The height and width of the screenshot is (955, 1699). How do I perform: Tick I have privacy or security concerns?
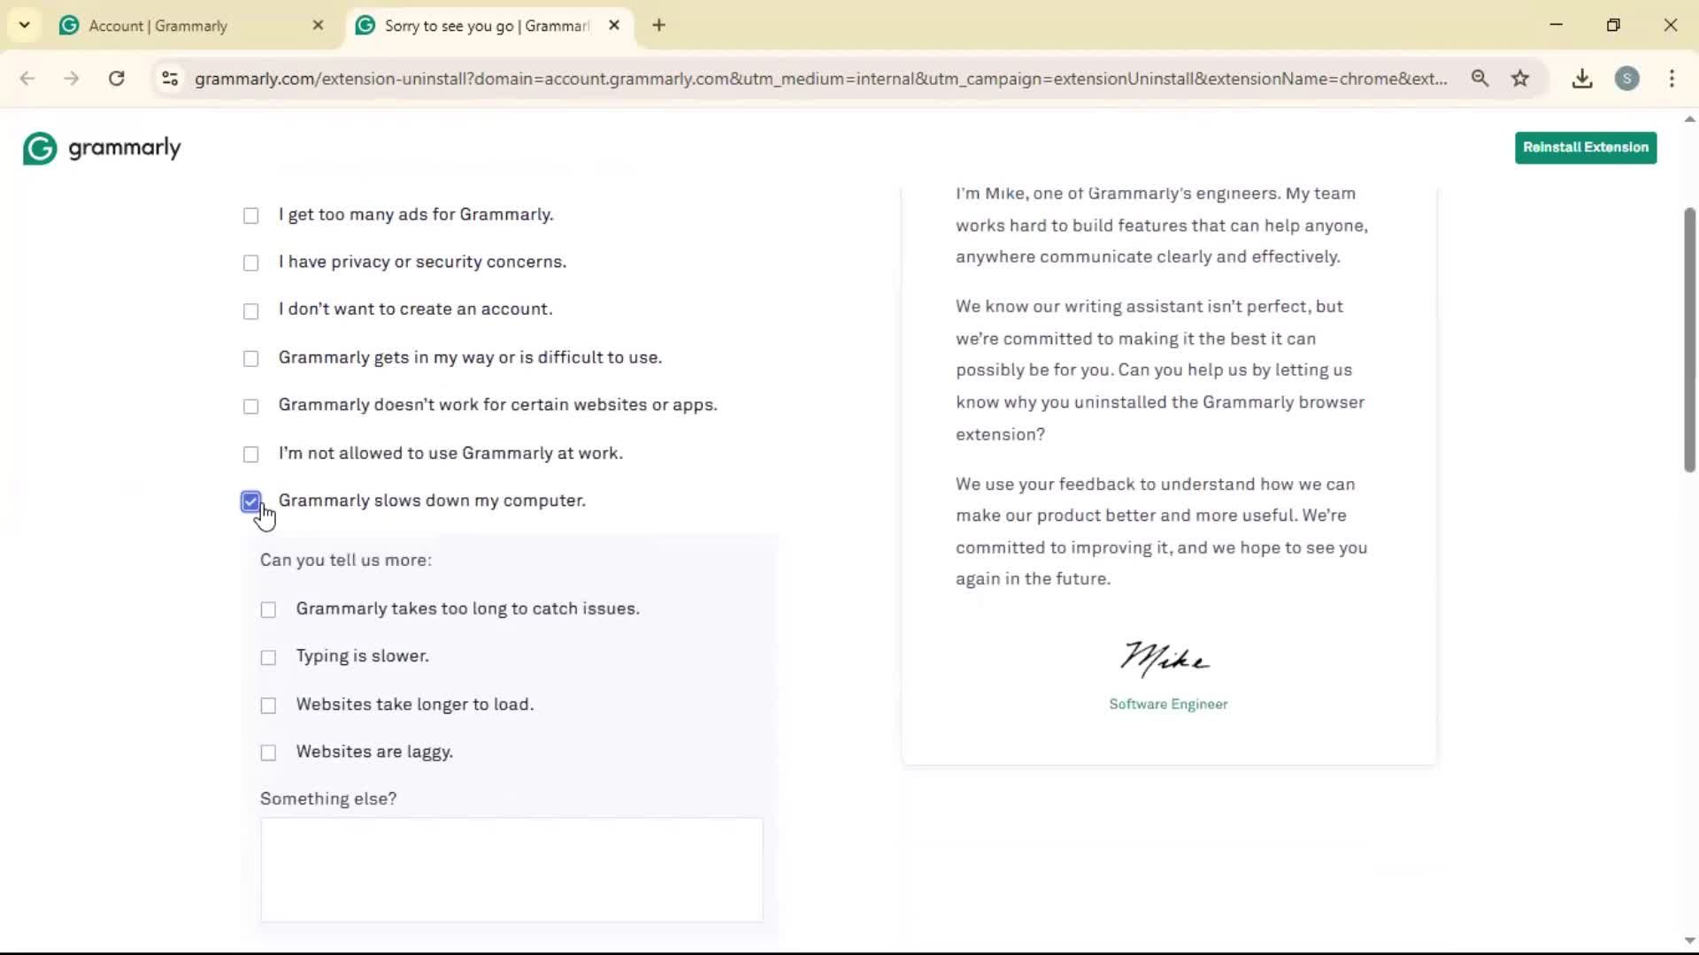tap(251, 264)
